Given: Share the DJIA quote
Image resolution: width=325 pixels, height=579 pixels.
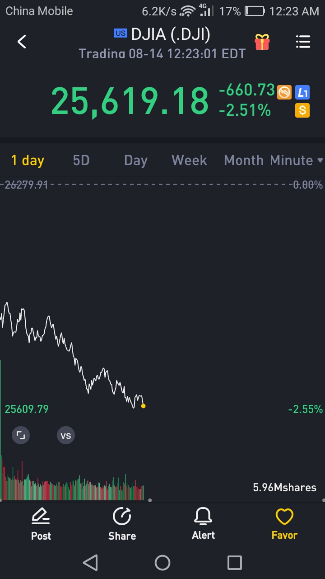Looking at the screenshot, I should tap(122, 523).
